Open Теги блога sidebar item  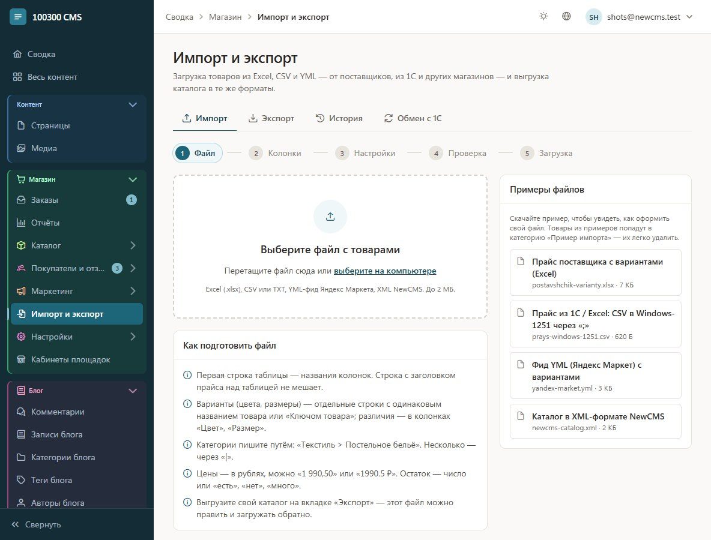coord(77,480)
